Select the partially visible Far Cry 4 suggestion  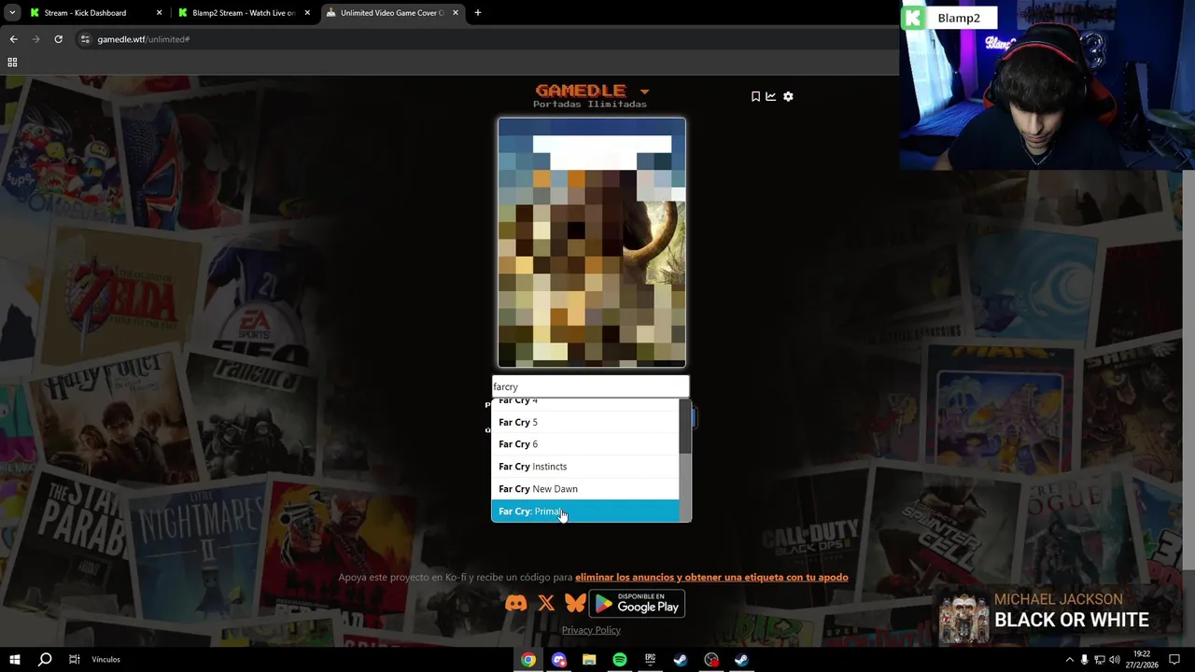(x=585, y=404)
